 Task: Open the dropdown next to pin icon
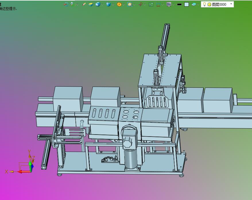pyautogui.click(x=77, y=5)
